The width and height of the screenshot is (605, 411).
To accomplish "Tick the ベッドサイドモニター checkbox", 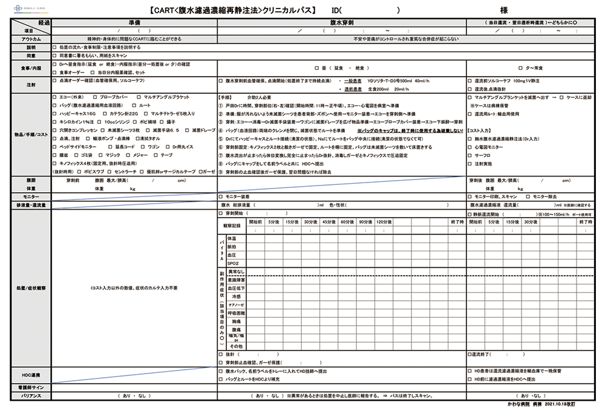I will 56,147.
